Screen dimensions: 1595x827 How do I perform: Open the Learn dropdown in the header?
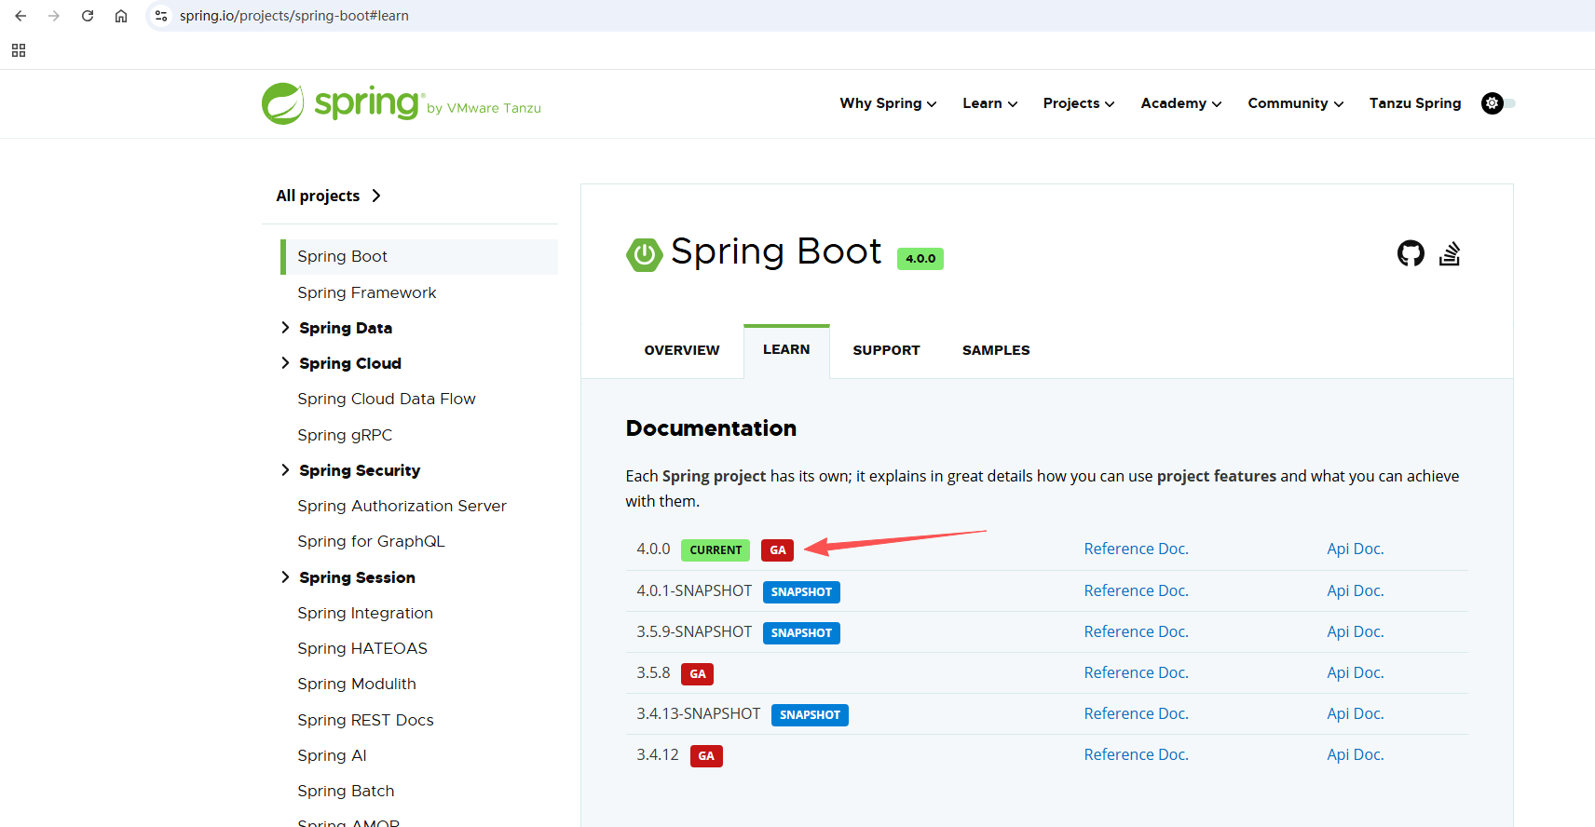pyautogui.click(x=989, y=103)
